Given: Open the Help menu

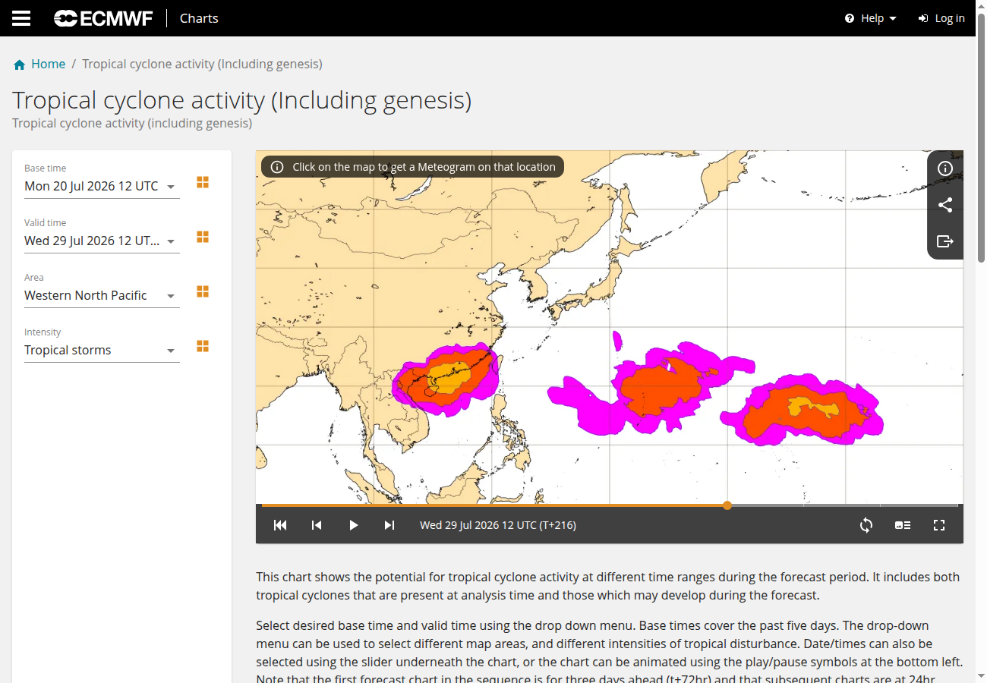Looking at the screenshot, I should tap(871, 18).
